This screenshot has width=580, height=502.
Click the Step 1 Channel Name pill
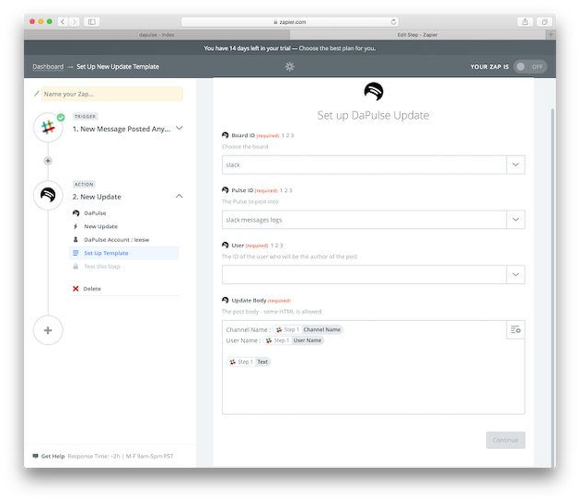click(308, 329)
